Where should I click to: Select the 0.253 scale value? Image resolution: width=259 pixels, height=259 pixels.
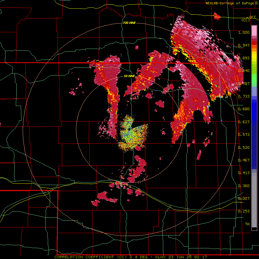(244, 211)
